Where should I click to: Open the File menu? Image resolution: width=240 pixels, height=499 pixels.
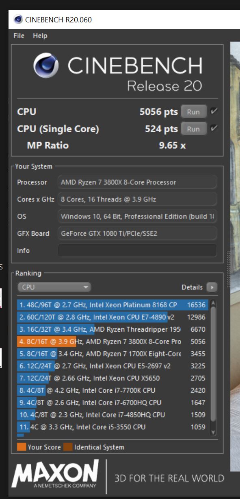tap(19, 36)
